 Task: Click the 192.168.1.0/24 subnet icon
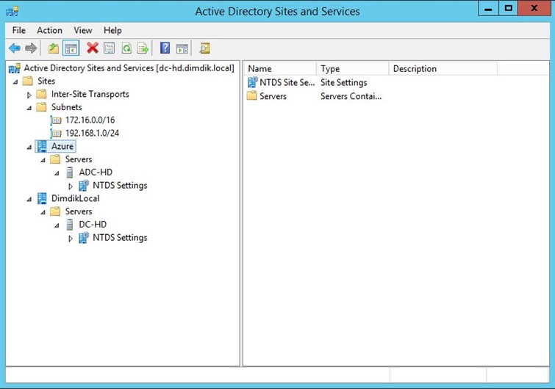coord(56,134)
